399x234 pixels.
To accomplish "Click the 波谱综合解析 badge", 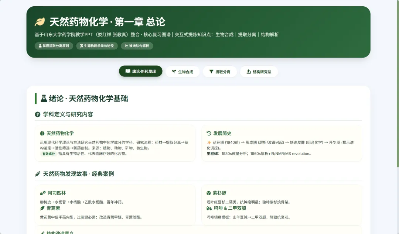I will tap(137, 46).
